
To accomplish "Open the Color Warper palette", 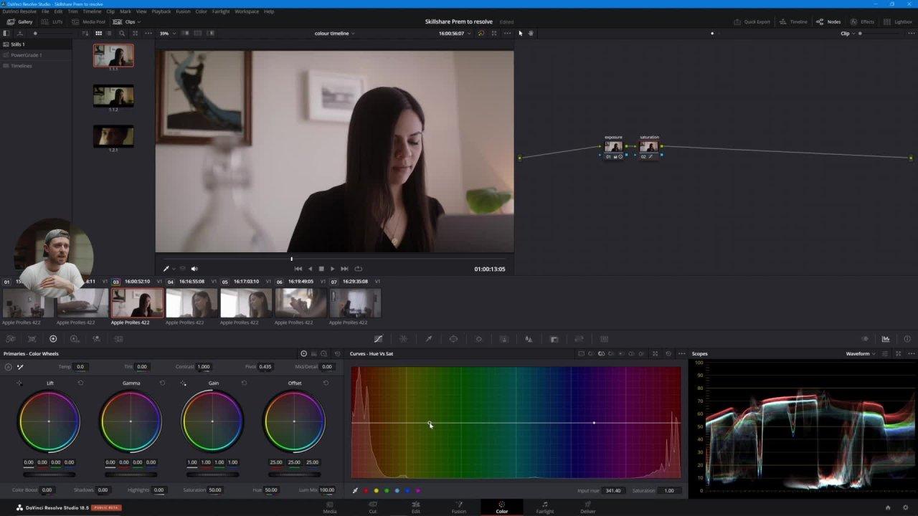I will 404,338.
